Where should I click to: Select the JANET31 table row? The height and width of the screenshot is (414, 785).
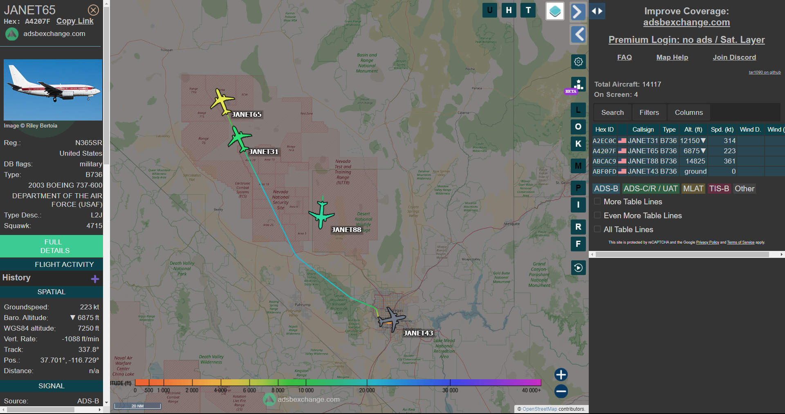coord(688,141)
